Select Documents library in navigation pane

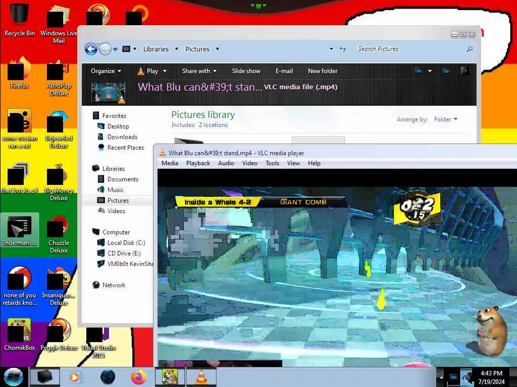tap(123, 179)
